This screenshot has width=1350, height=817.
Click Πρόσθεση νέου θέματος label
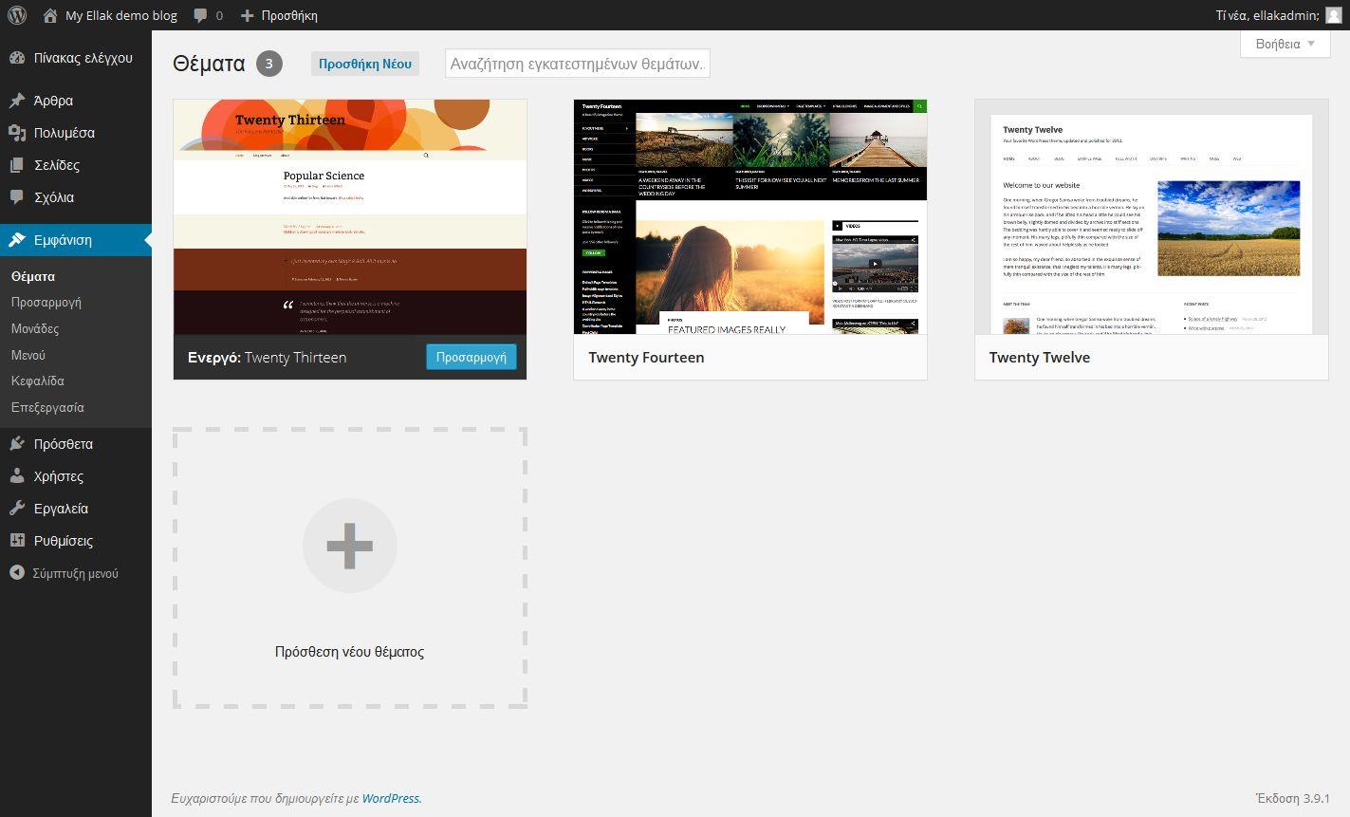[x=349, y=652]
